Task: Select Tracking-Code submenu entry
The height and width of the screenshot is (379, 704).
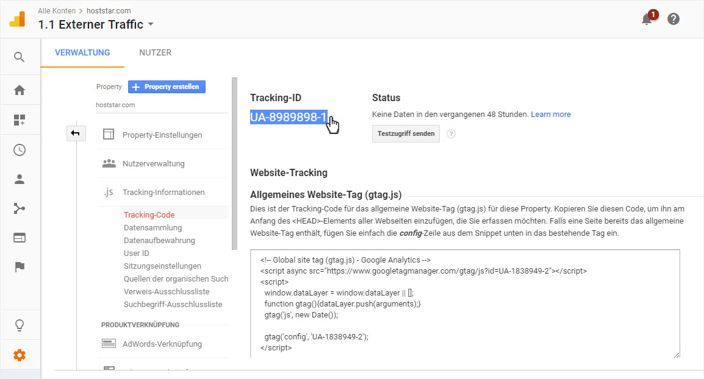Action: (149, 214)
